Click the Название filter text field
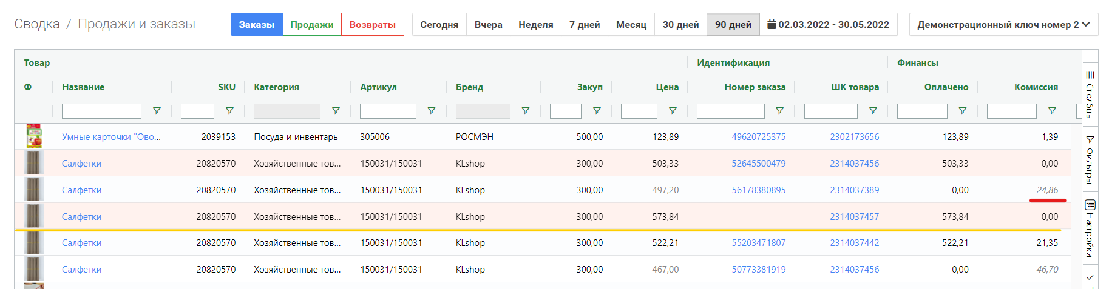The height and width of the screenshot is (289, 1109). pyautogui.click(x=101, y=111)
